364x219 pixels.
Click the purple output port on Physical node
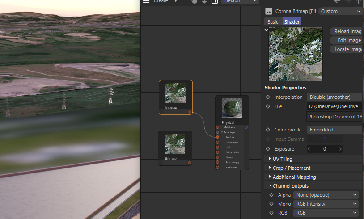point(246,127)
